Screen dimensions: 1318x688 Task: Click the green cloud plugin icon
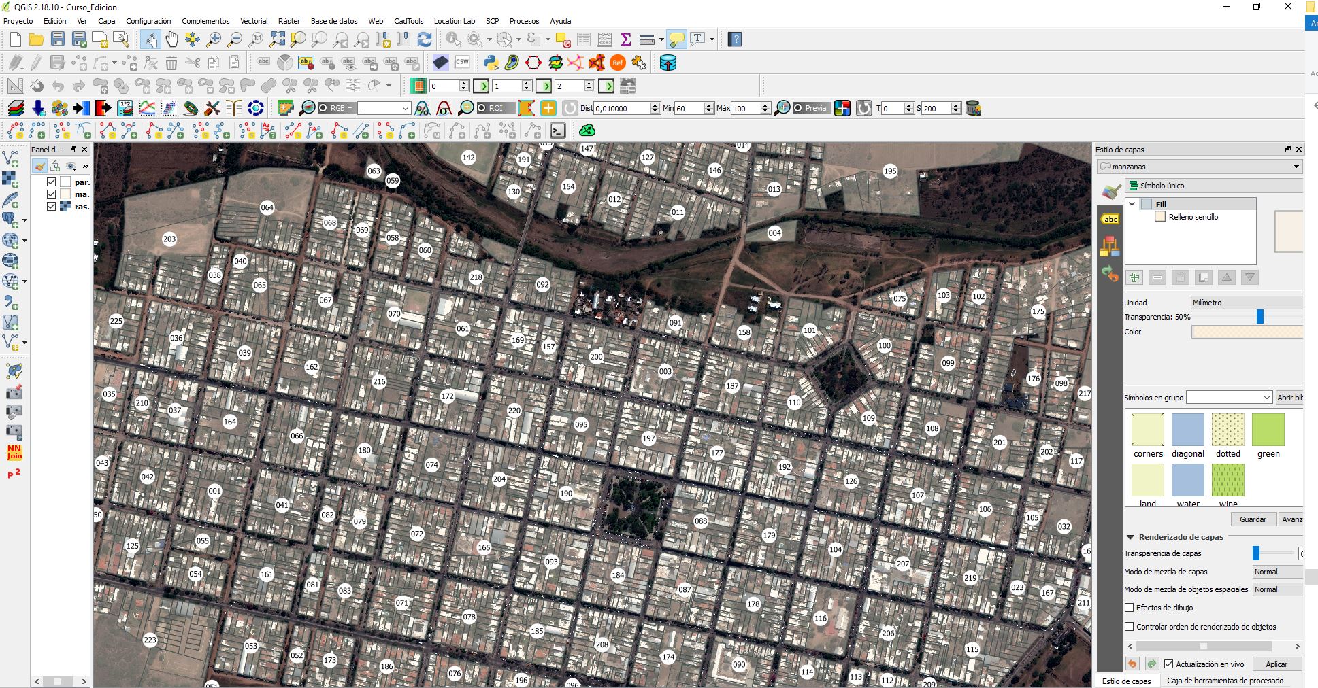587,130
